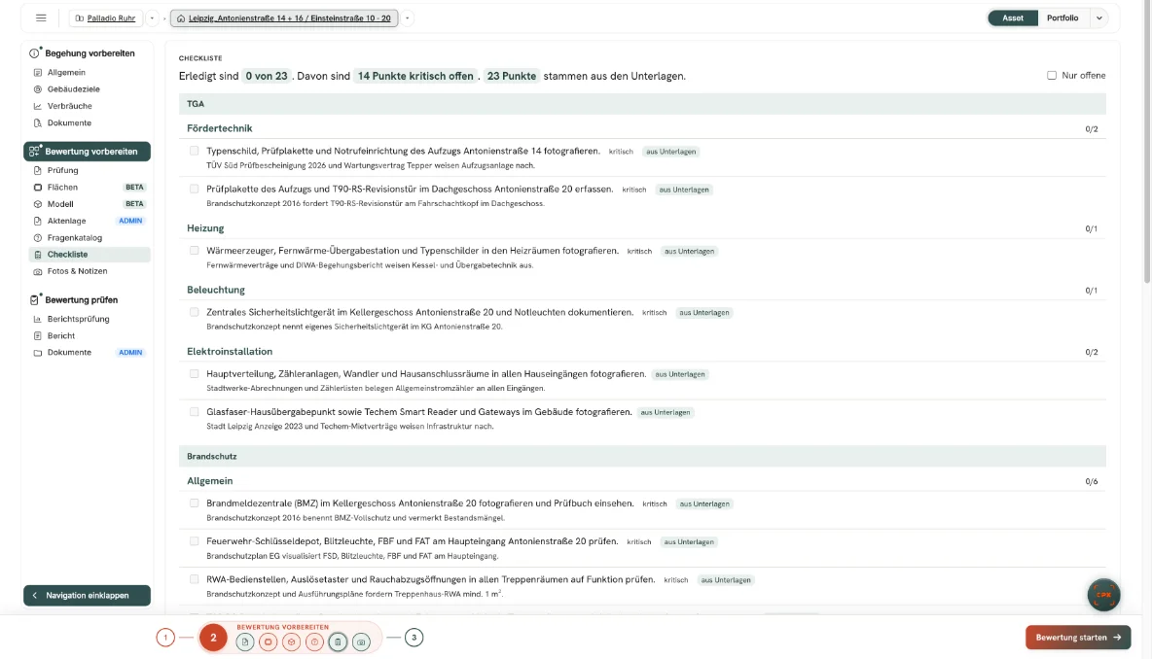This screenshot has height=659, width=1152.
Task: Click the Brandschutz section header
Action: (642, 457)
